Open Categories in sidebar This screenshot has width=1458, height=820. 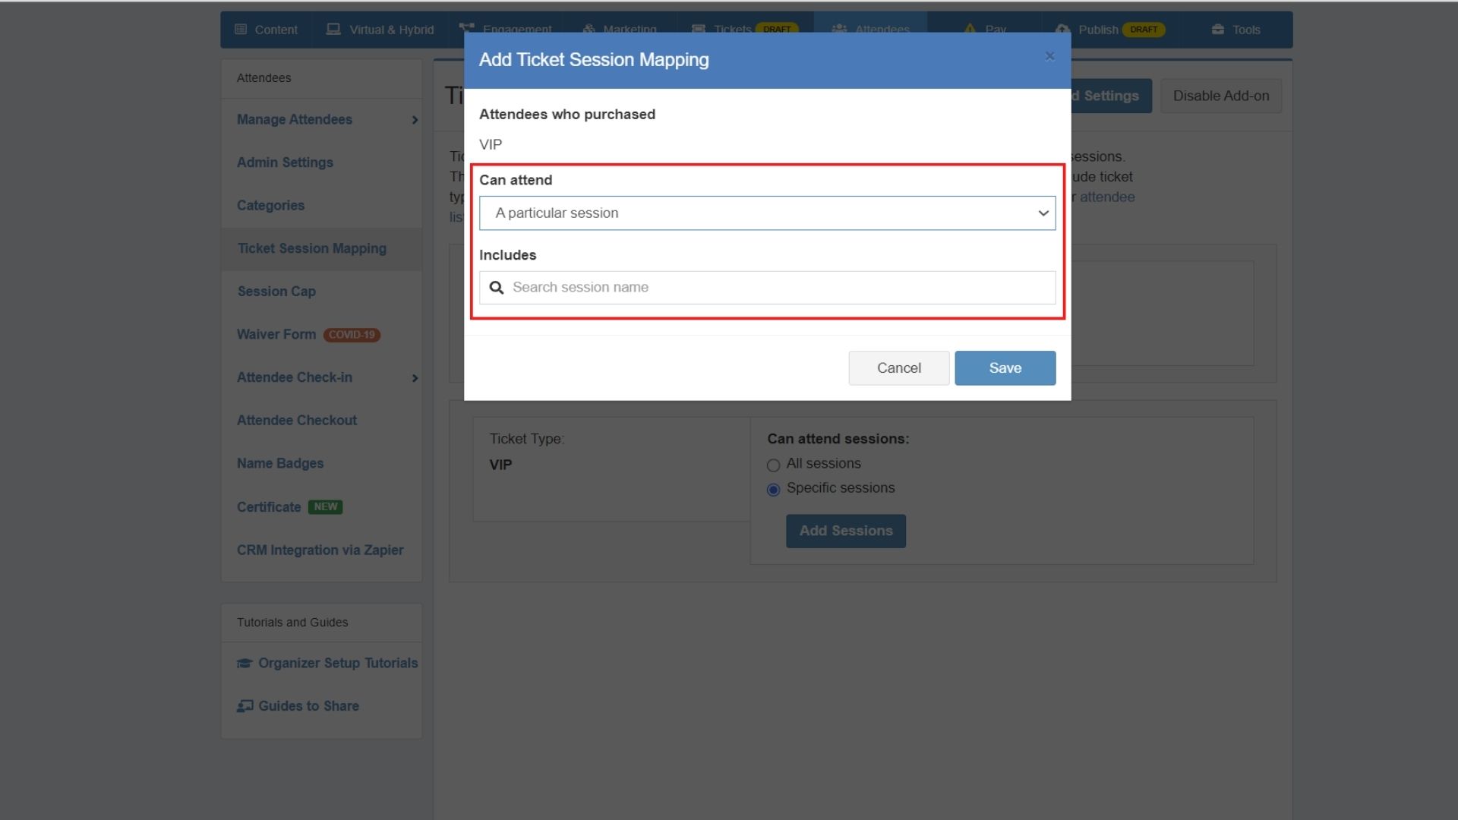click(270, 206)
